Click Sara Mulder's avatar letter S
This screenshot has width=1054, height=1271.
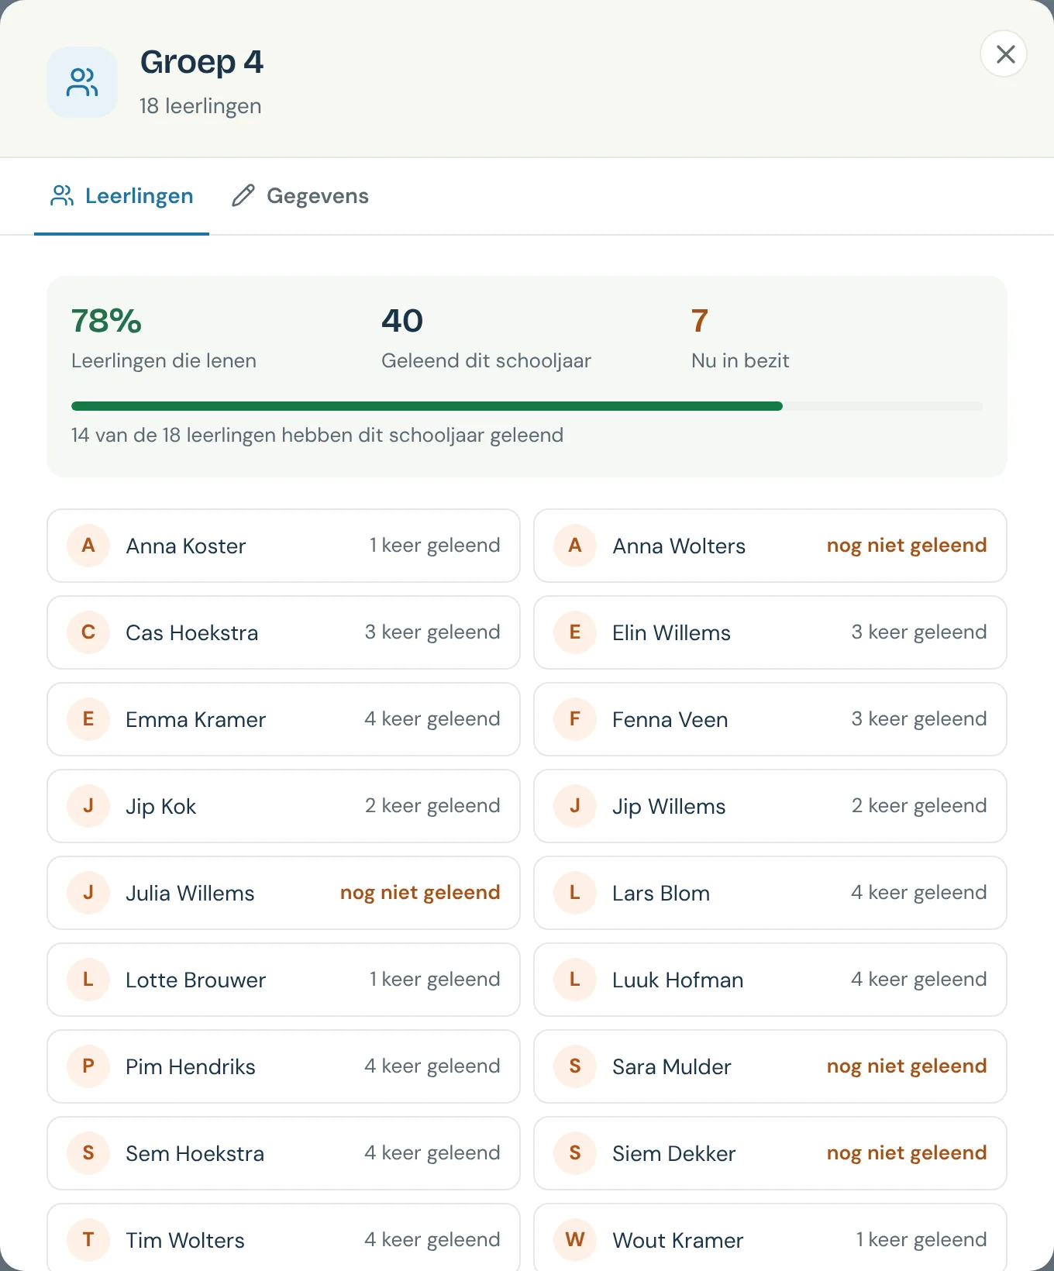click(575, 1066)
